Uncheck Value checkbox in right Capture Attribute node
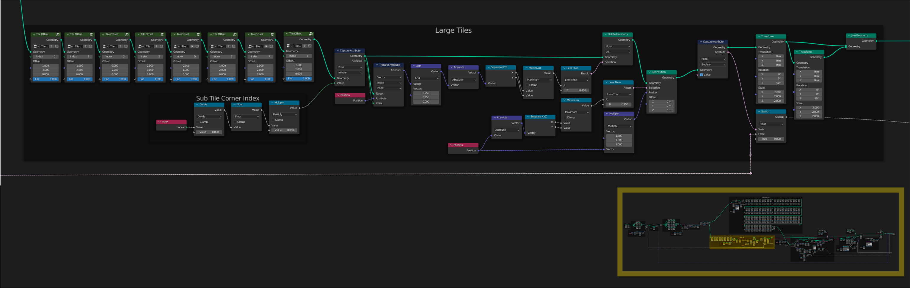 [701, 75]
